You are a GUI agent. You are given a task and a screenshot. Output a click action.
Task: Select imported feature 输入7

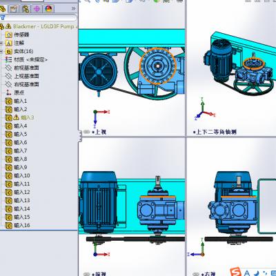point(20,150)
